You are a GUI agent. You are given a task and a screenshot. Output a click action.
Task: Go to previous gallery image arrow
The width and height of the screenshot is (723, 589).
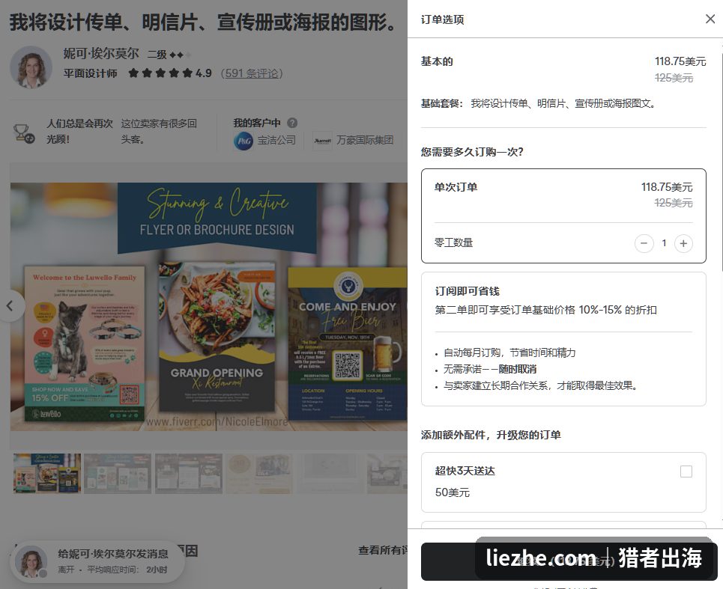10,306
